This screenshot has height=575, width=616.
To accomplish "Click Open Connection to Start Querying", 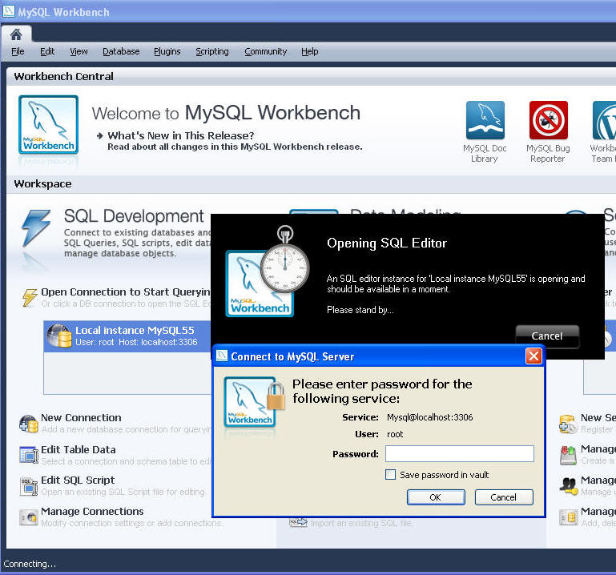I will click(126, 292).
